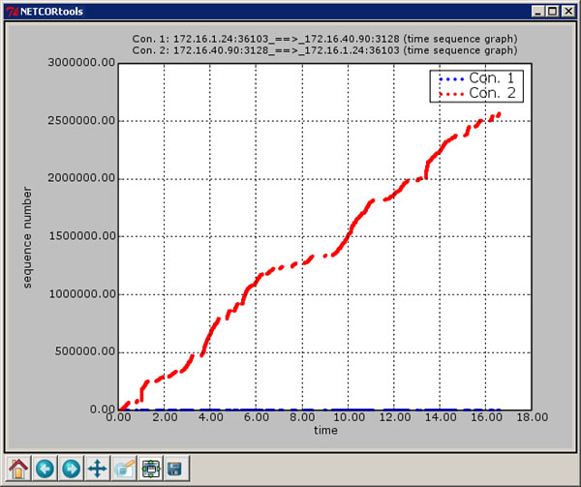Image resolution: width=581 pixels, height=487 pixels.
Task: Go back to the previous view
Action: (x=45, y=469)
